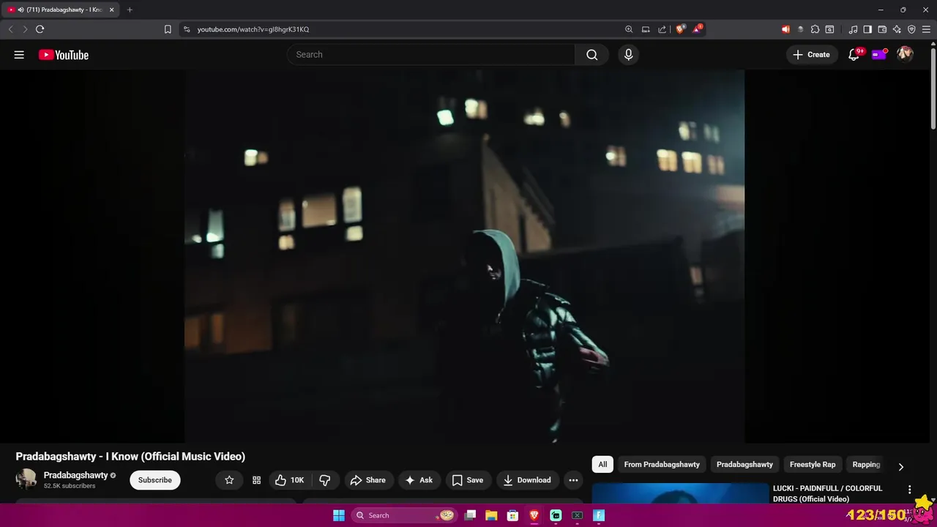Click the Ask button
Image resolution: width=937 pixels, height=527 pixels.
419,480
